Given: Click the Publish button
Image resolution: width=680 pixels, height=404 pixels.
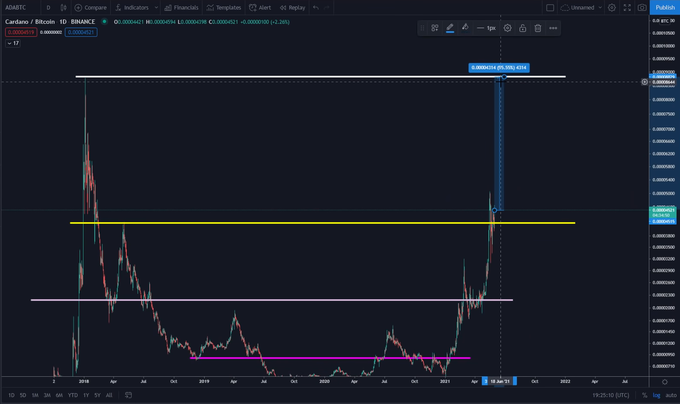Looking at the screenshot, I should 665,7.
